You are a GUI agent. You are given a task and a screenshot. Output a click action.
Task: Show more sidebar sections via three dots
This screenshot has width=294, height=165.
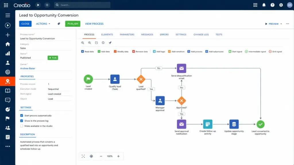tap(8, 146)
